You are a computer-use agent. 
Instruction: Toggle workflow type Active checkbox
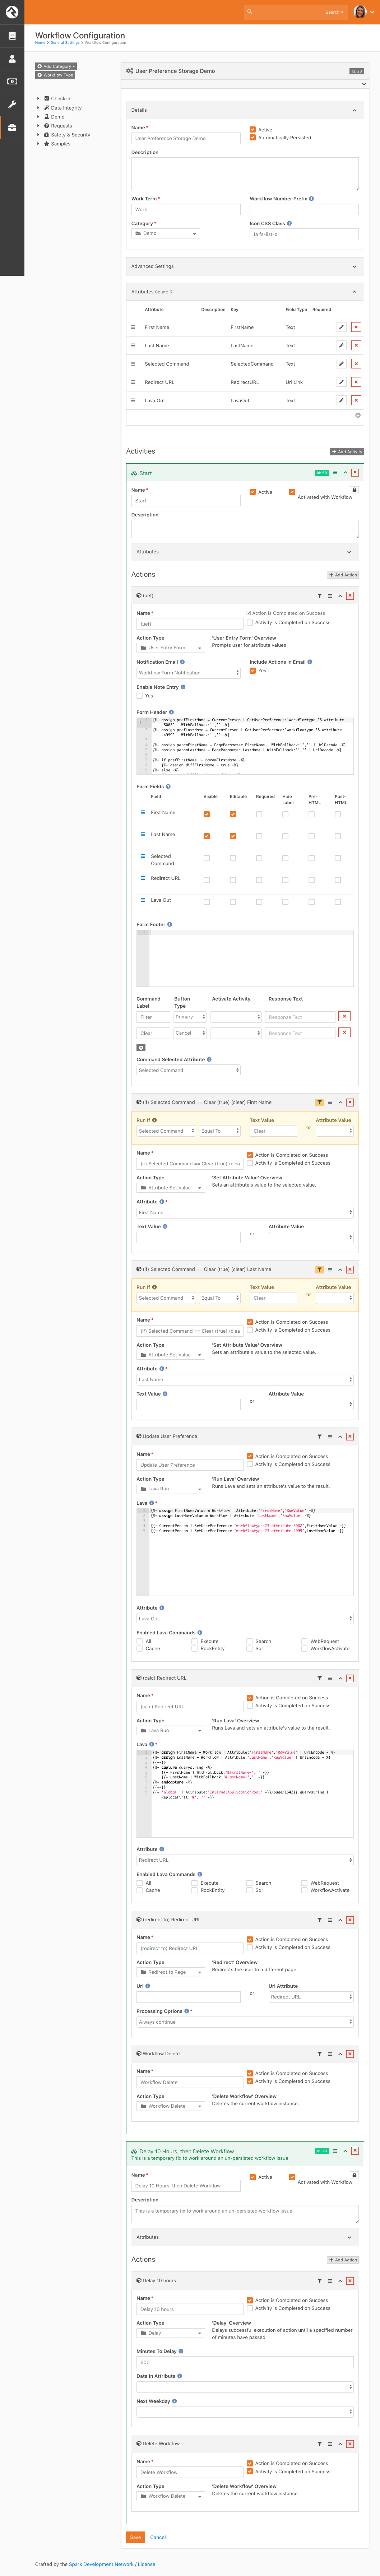click(252, 129)
